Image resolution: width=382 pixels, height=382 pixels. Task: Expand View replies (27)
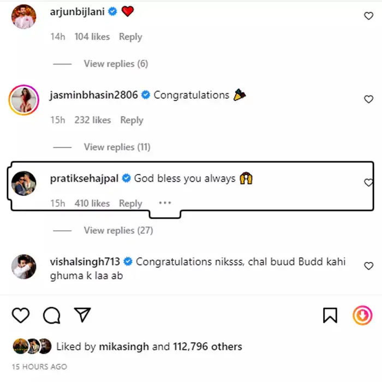click(x=118, y=230)
